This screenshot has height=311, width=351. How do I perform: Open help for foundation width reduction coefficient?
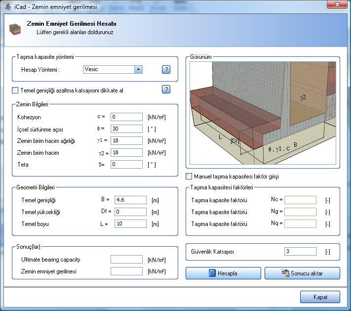click(166, 89)
